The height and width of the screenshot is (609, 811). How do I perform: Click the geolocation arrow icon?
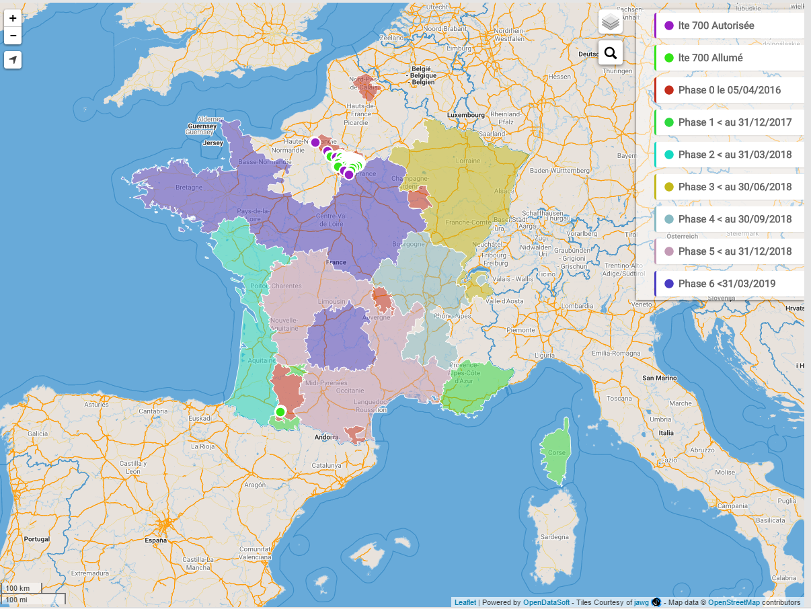click(13, 60)
